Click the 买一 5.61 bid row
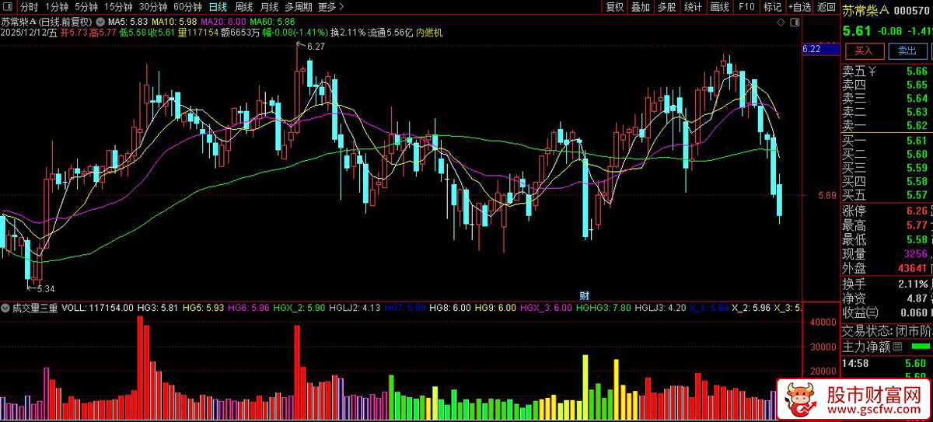Image resolution: width=933 pixels, height=422 pixels. pos(886,141)
